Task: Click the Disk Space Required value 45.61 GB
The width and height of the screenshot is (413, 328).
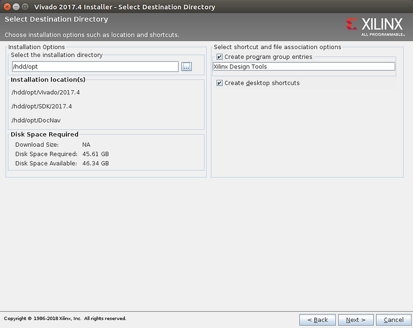Action: (95, 154)
